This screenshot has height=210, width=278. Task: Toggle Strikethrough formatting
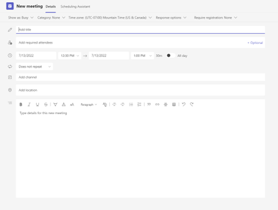pos(46,104)
